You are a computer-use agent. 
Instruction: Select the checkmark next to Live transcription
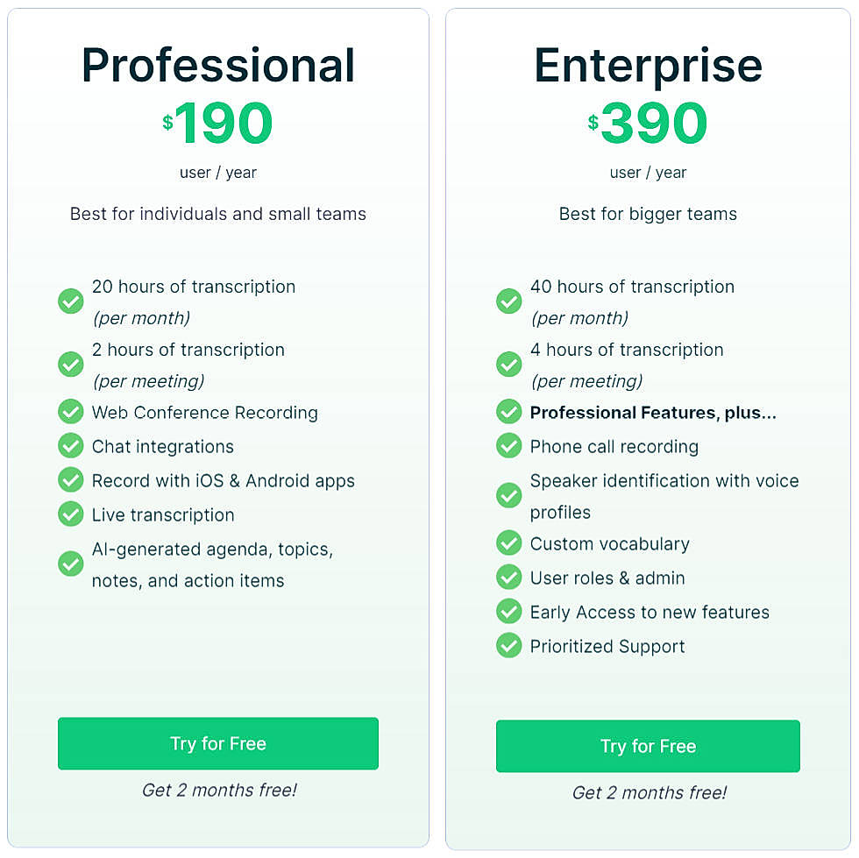(70, 514)
